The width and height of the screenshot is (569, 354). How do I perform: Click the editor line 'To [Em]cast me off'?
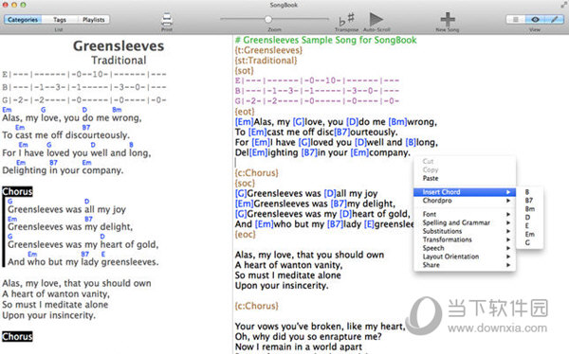pyautogui.click(x=316, y=132)
